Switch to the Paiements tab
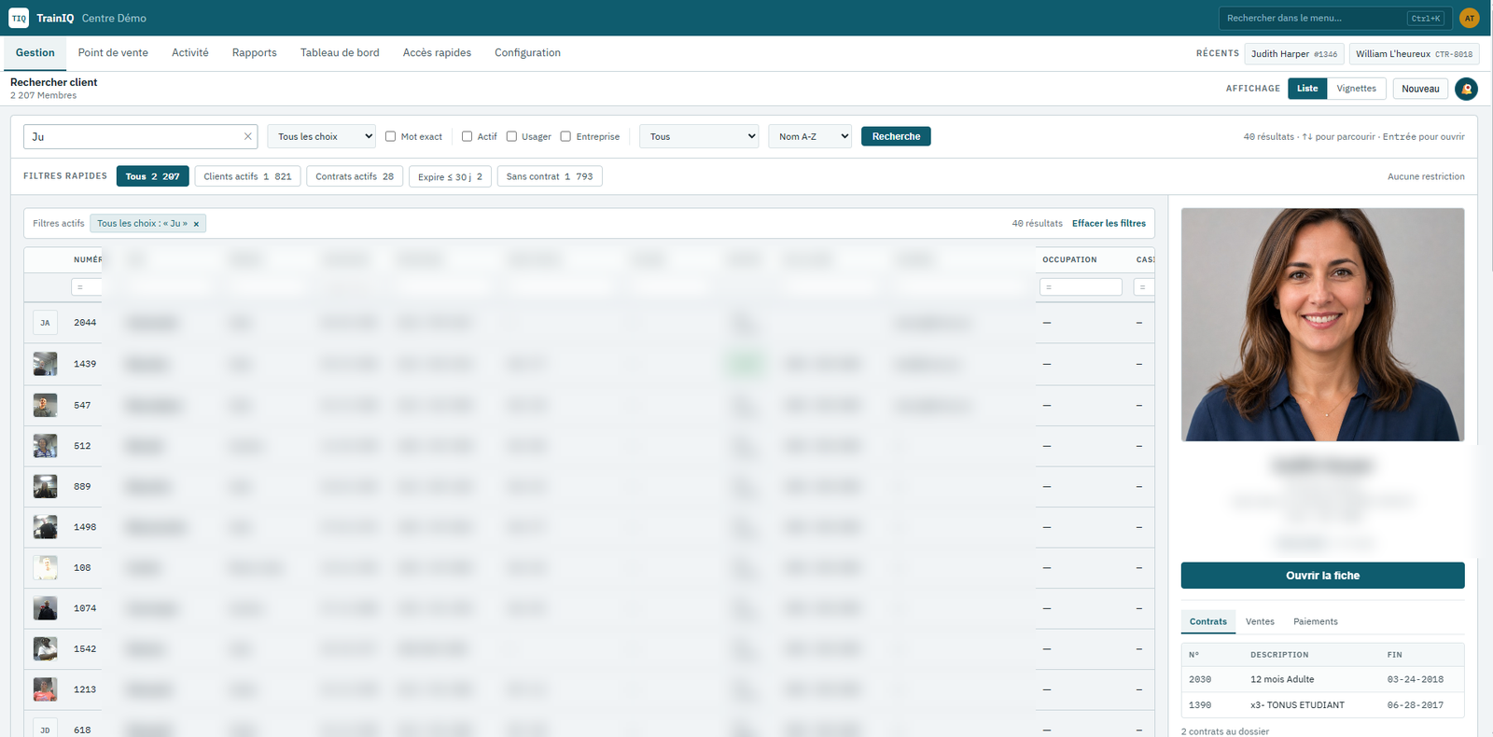Viewport: 1493px width, 737px height. tap(1316, 621)
